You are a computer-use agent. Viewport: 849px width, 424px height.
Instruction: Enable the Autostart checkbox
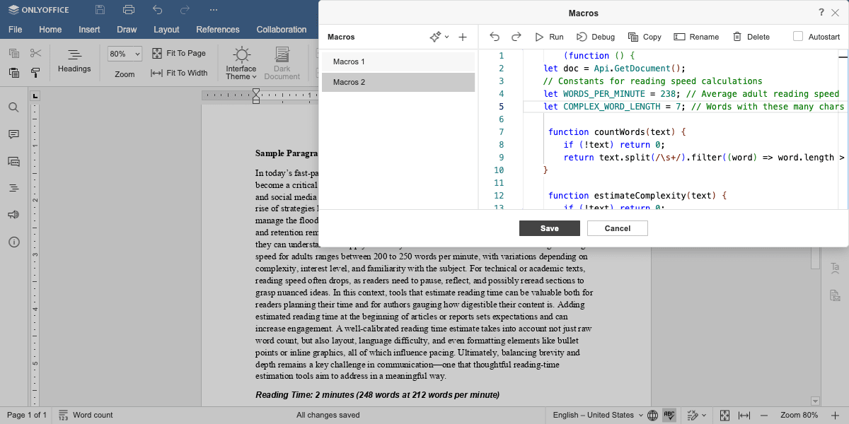798,37
